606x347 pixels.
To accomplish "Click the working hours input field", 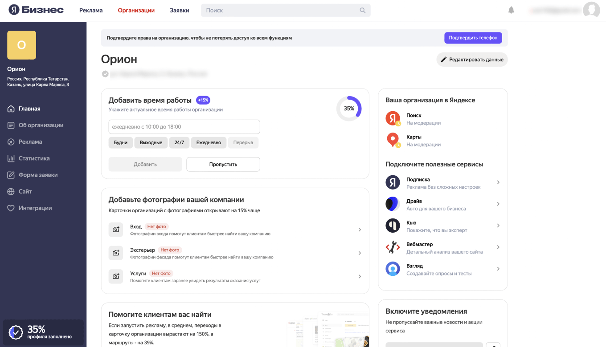I will [x=184, y=127].
